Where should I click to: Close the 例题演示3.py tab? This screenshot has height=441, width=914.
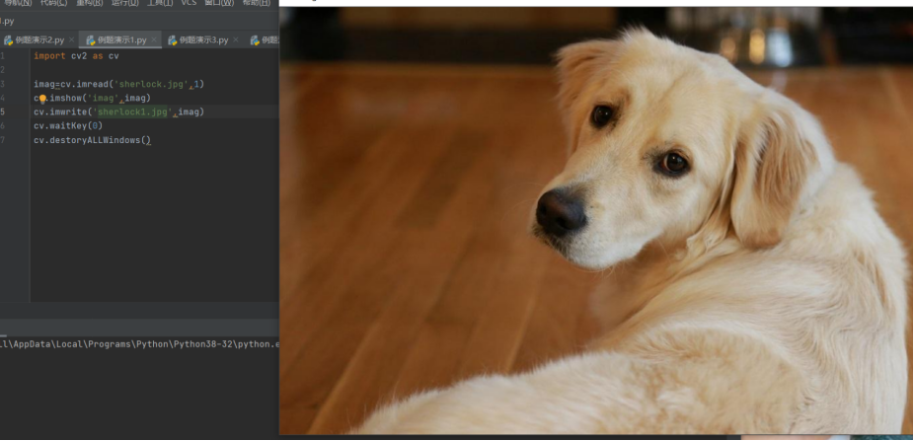[236, 40]
